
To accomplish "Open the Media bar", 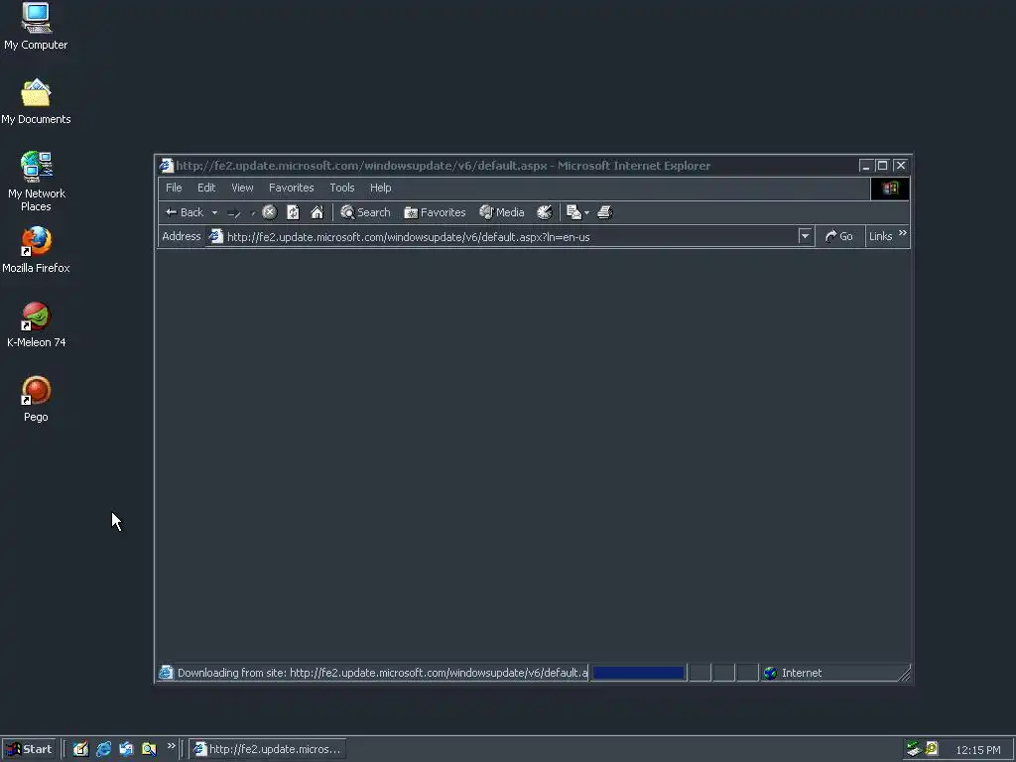I will 501,212.
